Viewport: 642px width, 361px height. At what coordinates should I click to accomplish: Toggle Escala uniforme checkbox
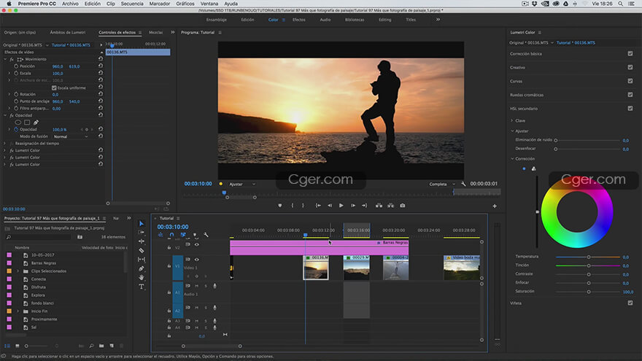click(x=54, y=88)
